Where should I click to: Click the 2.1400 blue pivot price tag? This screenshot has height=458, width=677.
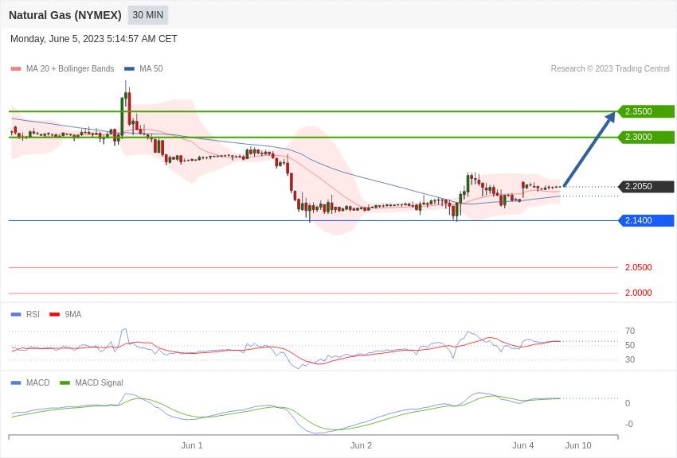[647, 220]
